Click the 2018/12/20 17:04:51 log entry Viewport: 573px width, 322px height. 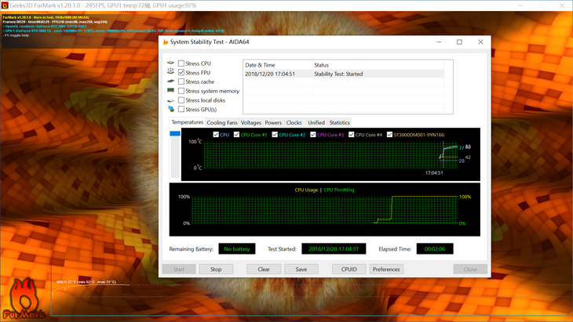270,74
